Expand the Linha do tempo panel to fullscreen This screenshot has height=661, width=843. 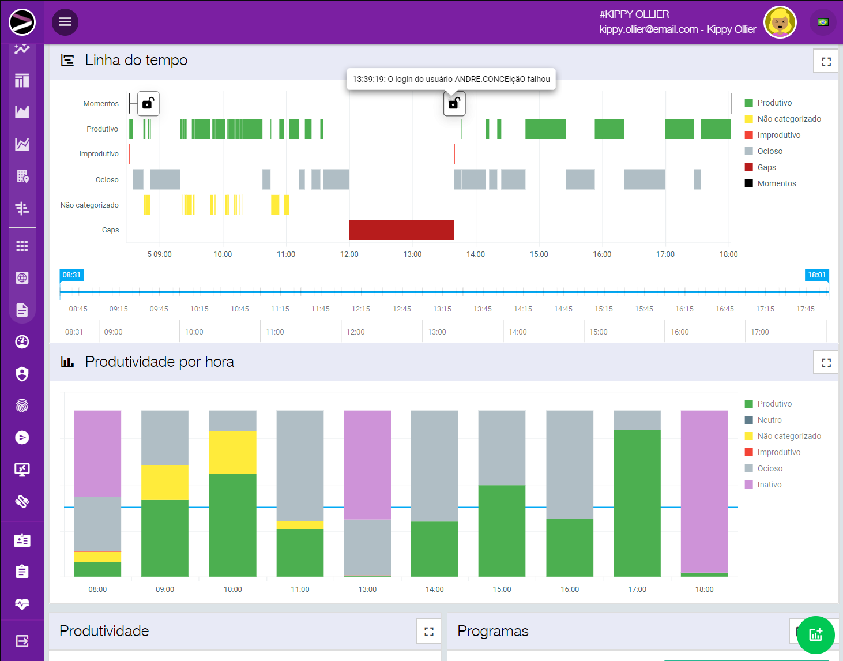tap(826, 62)
